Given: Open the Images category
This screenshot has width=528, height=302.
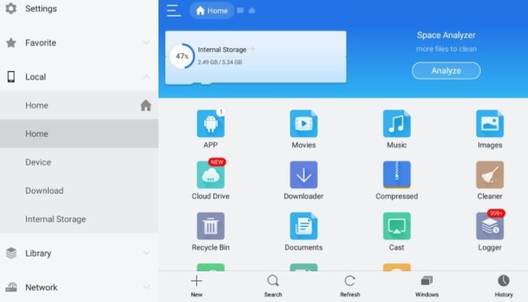Looking at the screenshot, I should (490, 124).
